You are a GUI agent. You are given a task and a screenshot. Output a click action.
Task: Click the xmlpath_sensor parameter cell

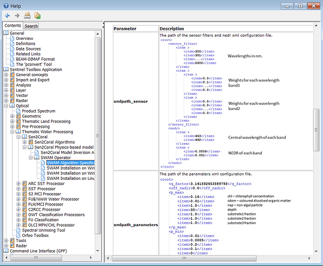tap(136, 101)
